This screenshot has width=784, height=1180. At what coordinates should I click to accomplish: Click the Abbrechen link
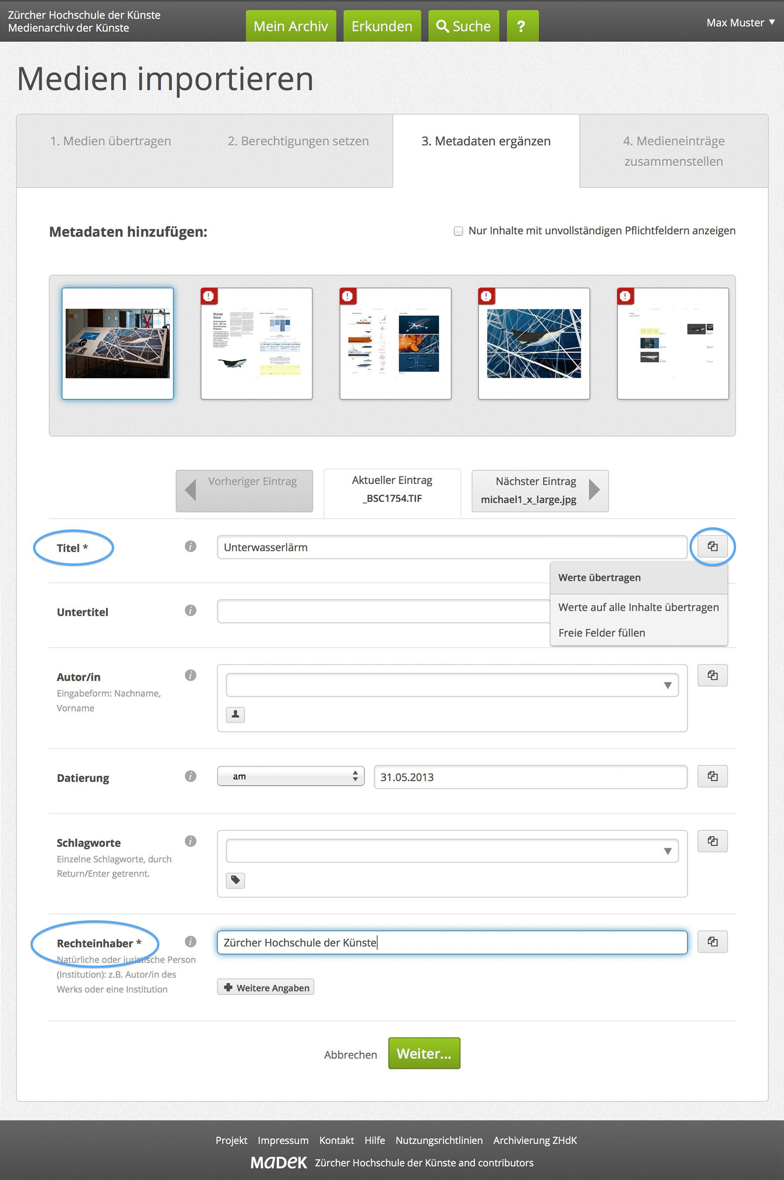click(x=351, y=1055)
